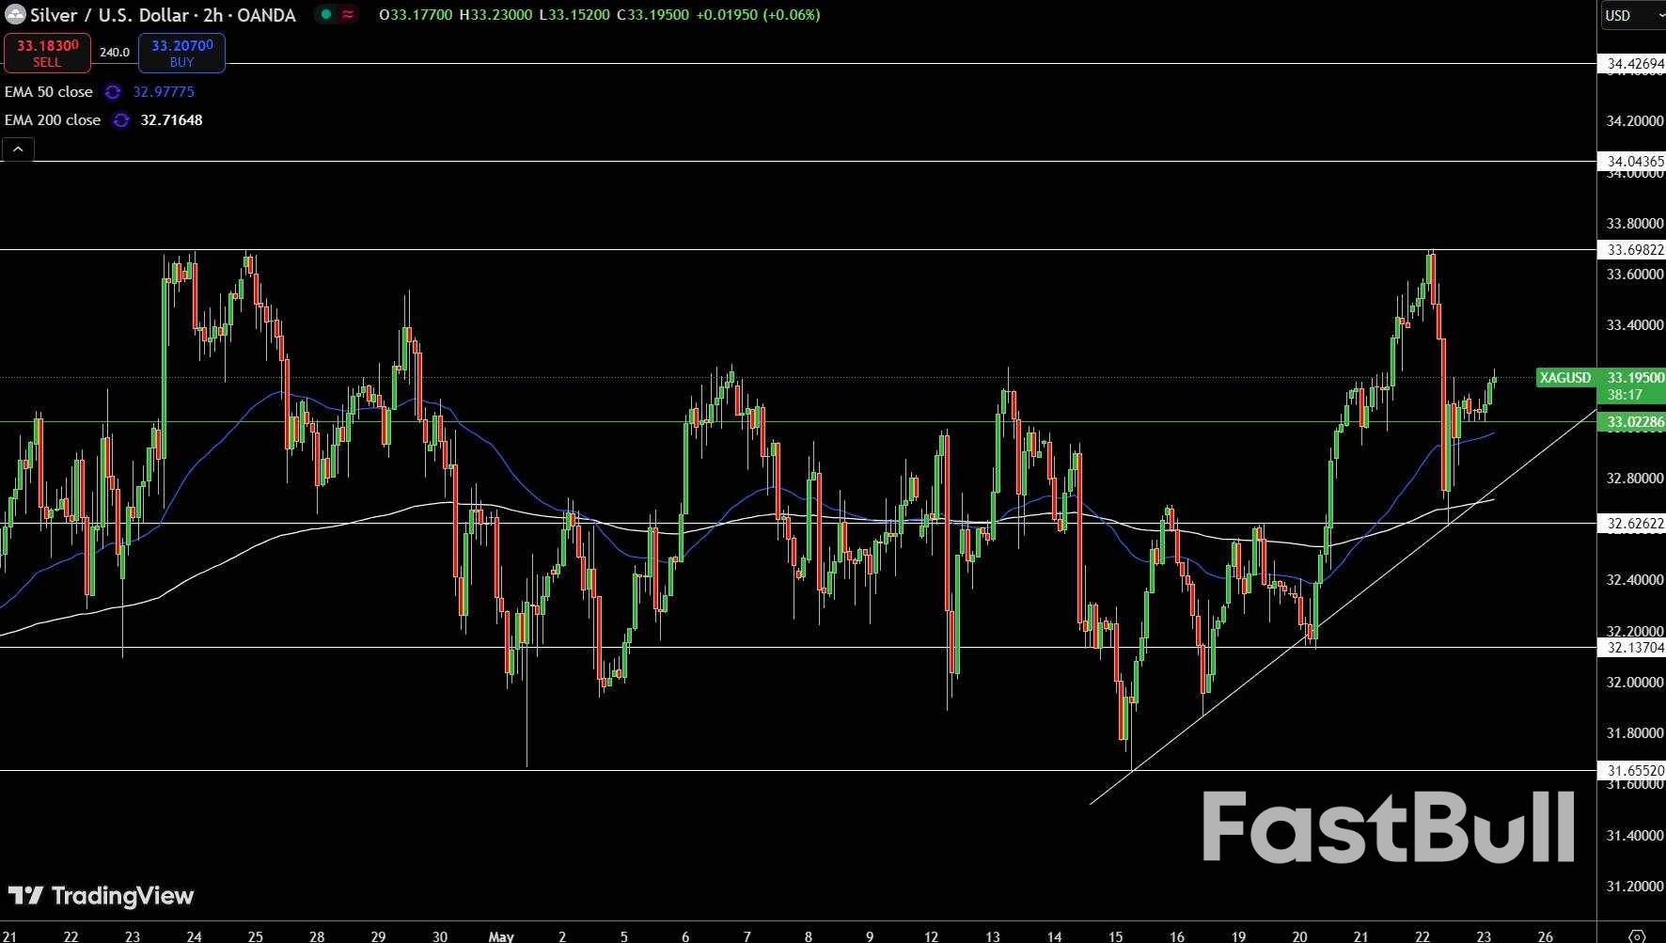This screenshot has height=943, width=1666.
Task: Open chart settings hexagon gear icon
Action: (1636, 935)
